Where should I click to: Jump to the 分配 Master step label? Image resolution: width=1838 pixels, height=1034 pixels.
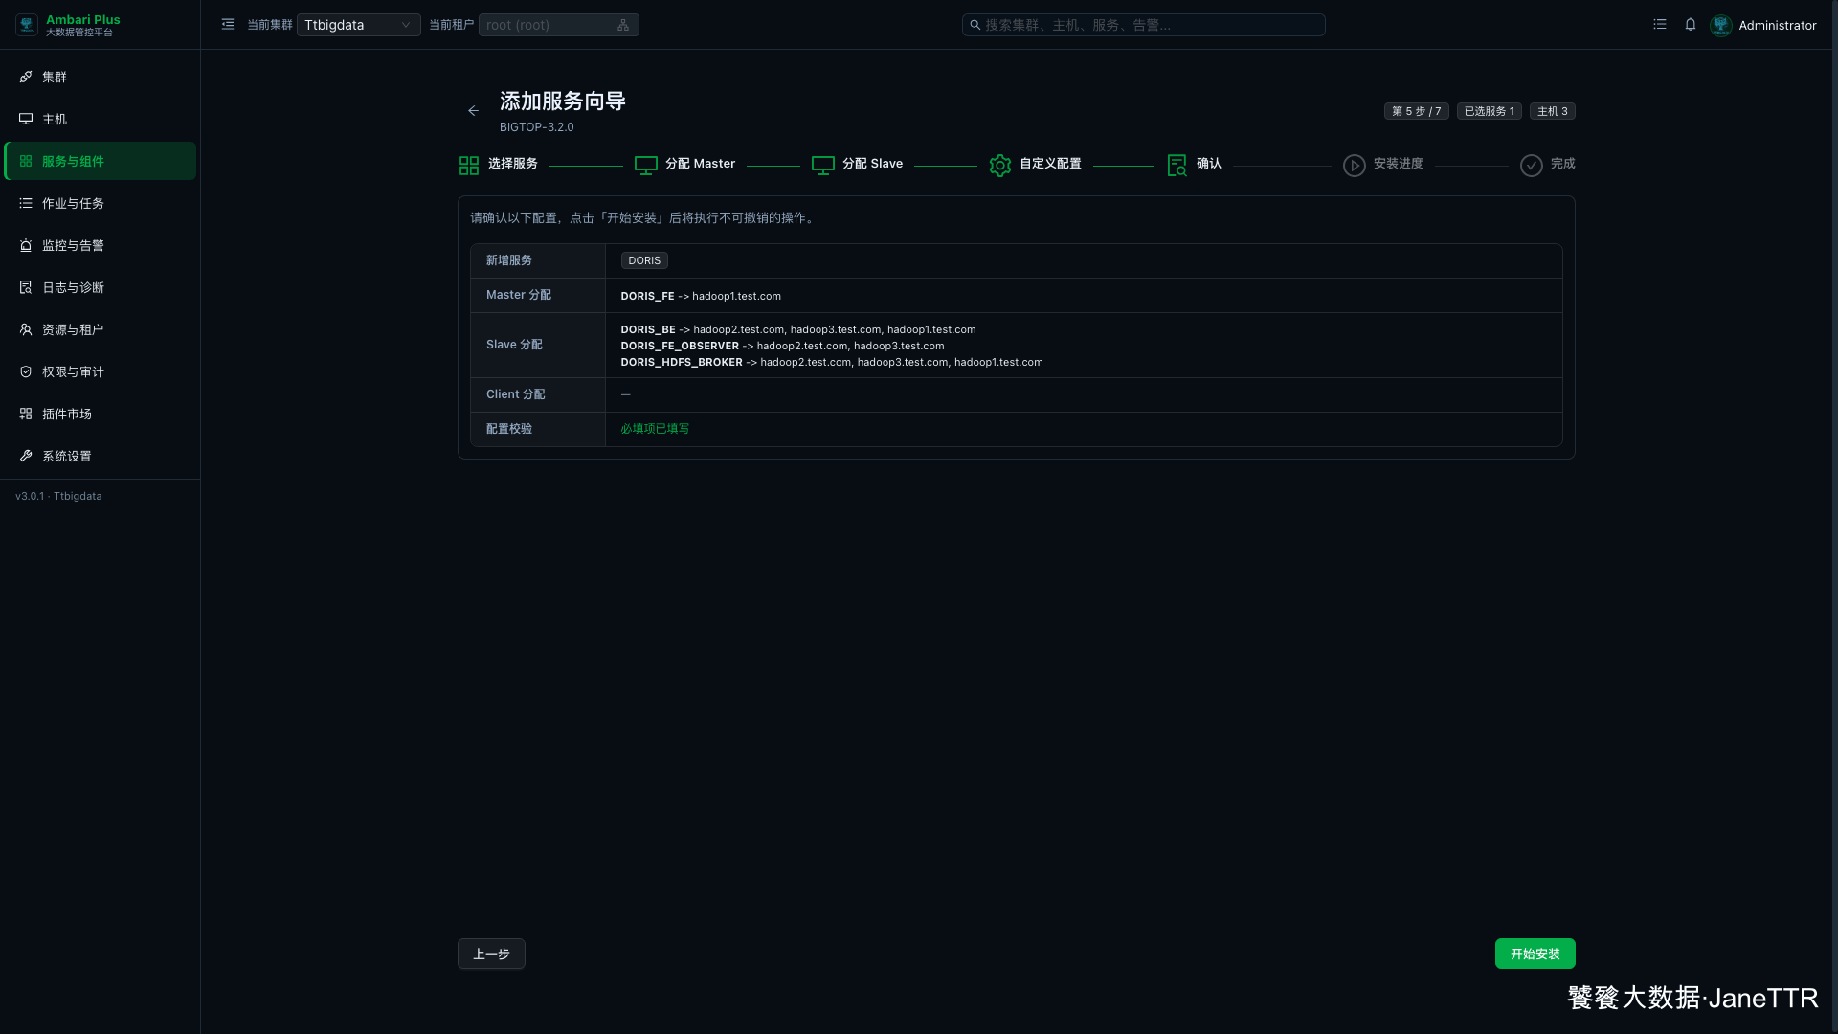point(701,164)
